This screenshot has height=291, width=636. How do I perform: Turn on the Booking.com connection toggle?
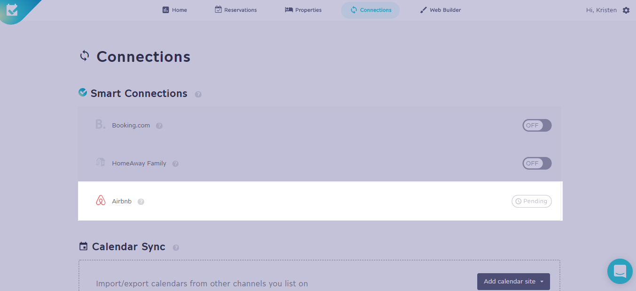pyautogui.click(x=537, y=125)
